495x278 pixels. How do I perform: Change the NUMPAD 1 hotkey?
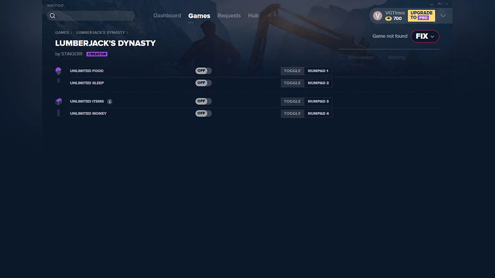(318, 71)
